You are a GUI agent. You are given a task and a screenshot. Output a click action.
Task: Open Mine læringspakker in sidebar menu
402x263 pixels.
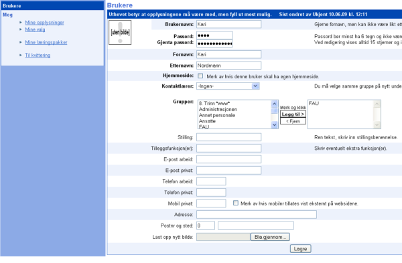[46, 42]
